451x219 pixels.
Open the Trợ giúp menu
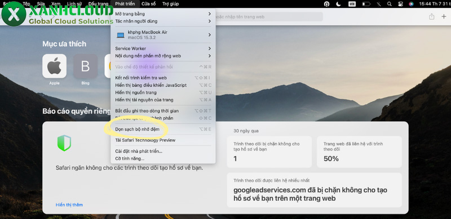[170, 4]
